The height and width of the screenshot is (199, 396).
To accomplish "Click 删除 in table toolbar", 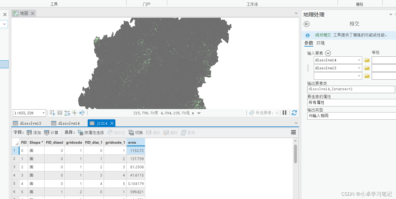I will point(171,133).
